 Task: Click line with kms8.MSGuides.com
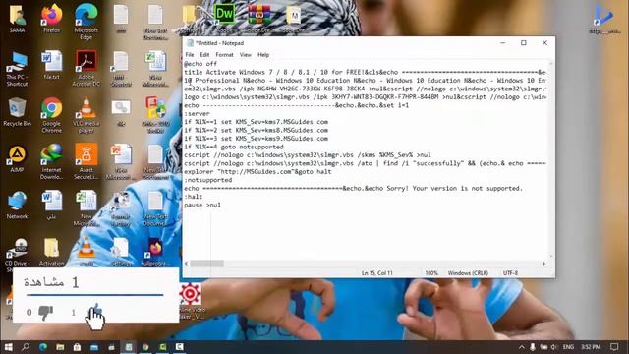pos(256,130)
